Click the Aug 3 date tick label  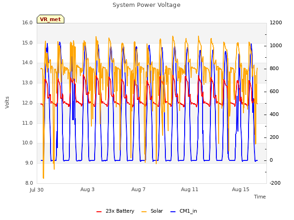pos(87,189)
